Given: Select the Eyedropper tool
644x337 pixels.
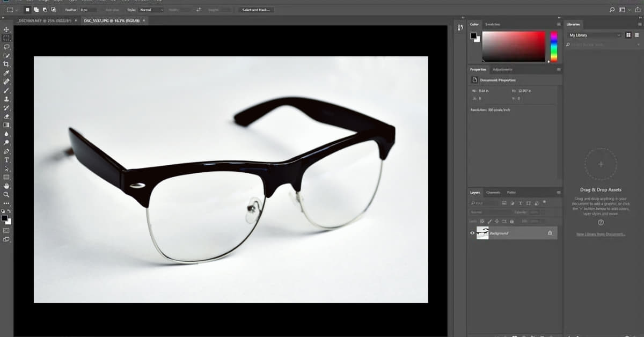Looking at the screenshot, I should [x=6, y=73].
